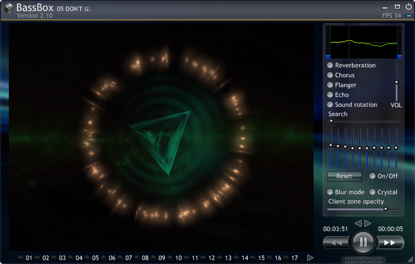Enable the Chorus effect
Image resolution: width=415 pixels, height=264 pixels.
[x=330, y=75]
